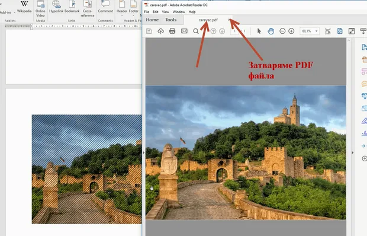Collapse the right tools pane arrow
367x236 pixels.
pos(352,152)
